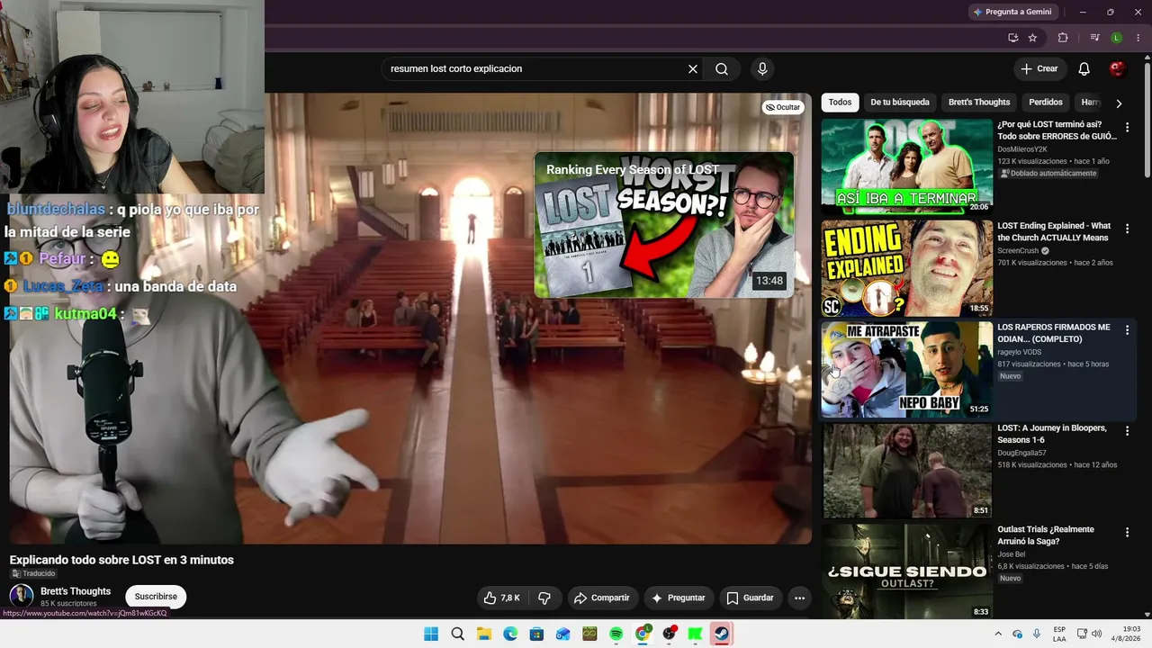Open the Windows Start menu
Screen dimensions: 1152x648
(x=431, y=634)
